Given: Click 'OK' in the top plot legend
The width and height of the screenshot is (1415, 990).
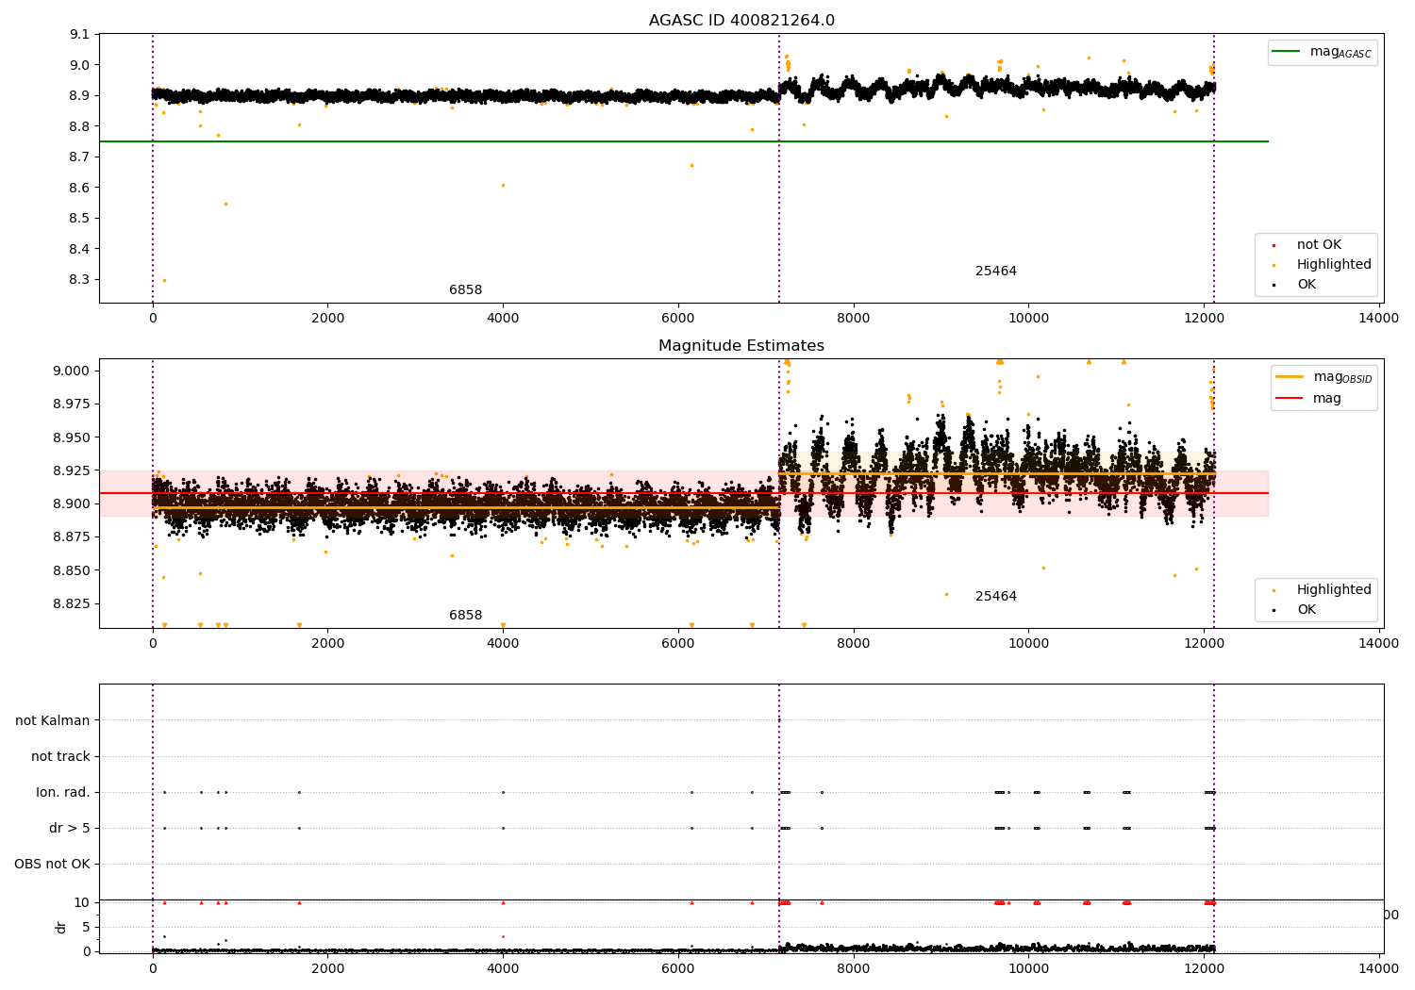Looking at the screenshot, I should [1295, 285].
